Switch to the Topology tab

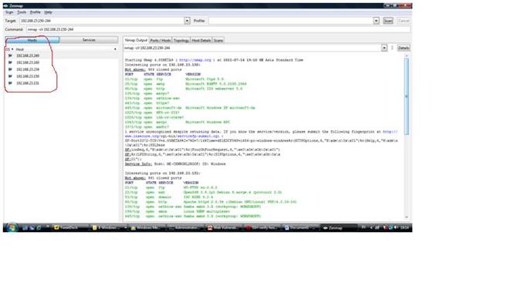coord(181,40)
